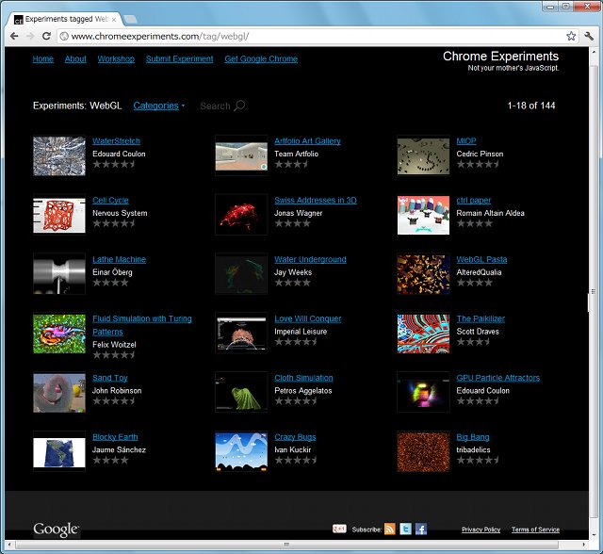This screenshot has width=603, height=554.
Task: Click the Big Bang thumbnail
Action: (423, 451)
